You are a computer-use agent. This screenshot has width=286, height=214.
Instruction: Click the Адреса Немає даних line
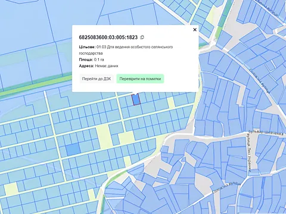[x=98, y=66]
